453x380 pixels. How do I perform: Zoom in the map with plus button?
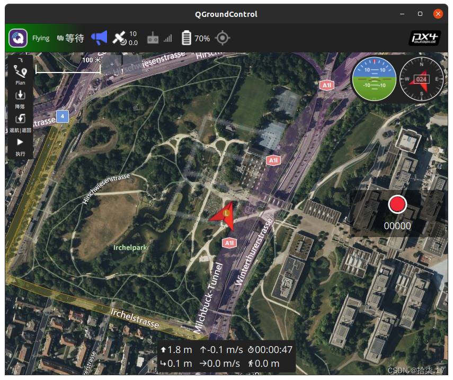pos(112,64)
